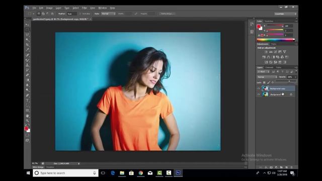Screen dimensions: 322x181
Task: Open the Essentials workspace dropdown
Action: [285, 14]
